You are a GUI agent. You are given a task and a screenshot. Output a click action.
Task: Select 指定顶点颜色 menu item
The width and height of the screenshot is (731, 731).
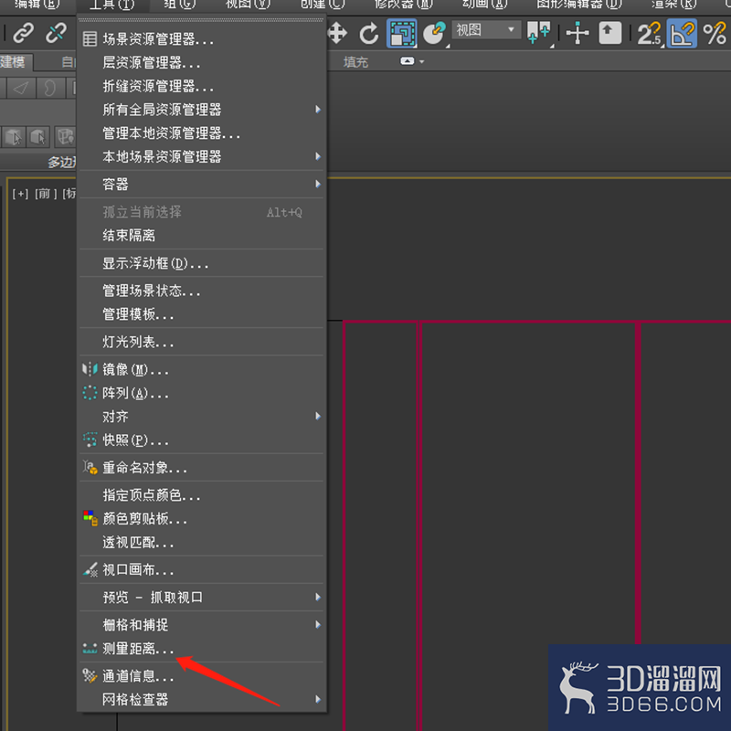tap(201, 495)
